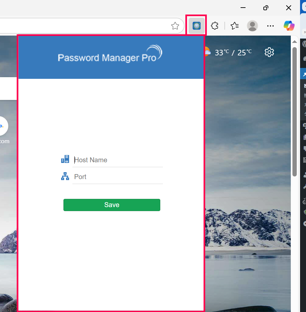Image resolution: width=306 pixels, height=312 pixels.
Task: Click the weather temperature 33°C / 25°C
Action: pos(233,52)
